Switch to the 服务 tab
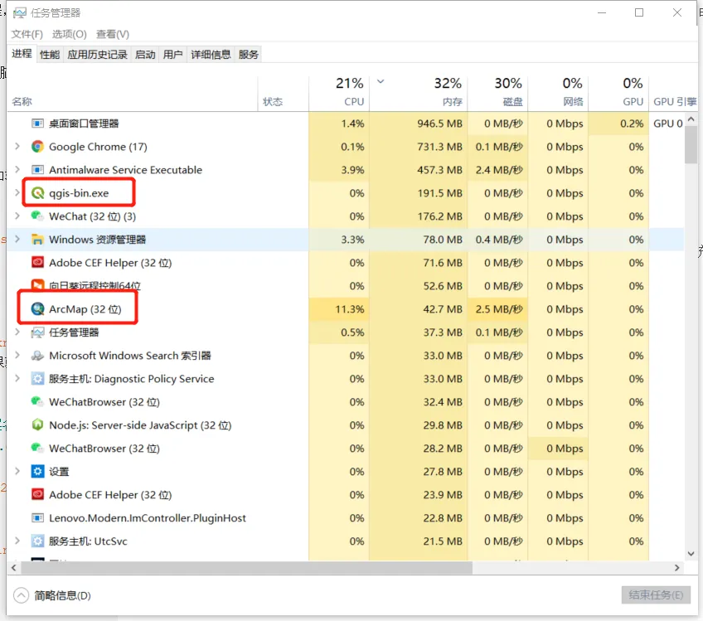Screen dimensions: 703x621 (249, 55)
